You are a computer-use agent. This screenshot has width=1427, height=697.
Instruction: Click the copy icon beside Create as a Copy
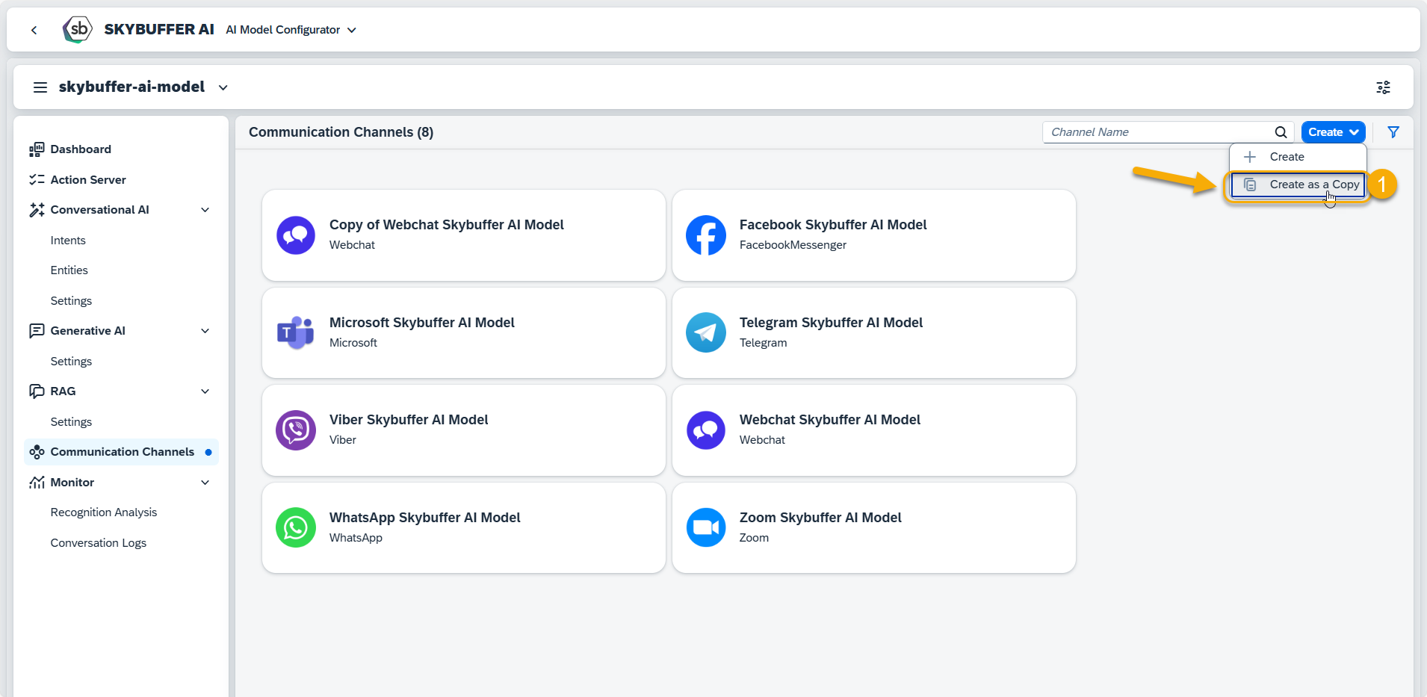(1250, 185)
